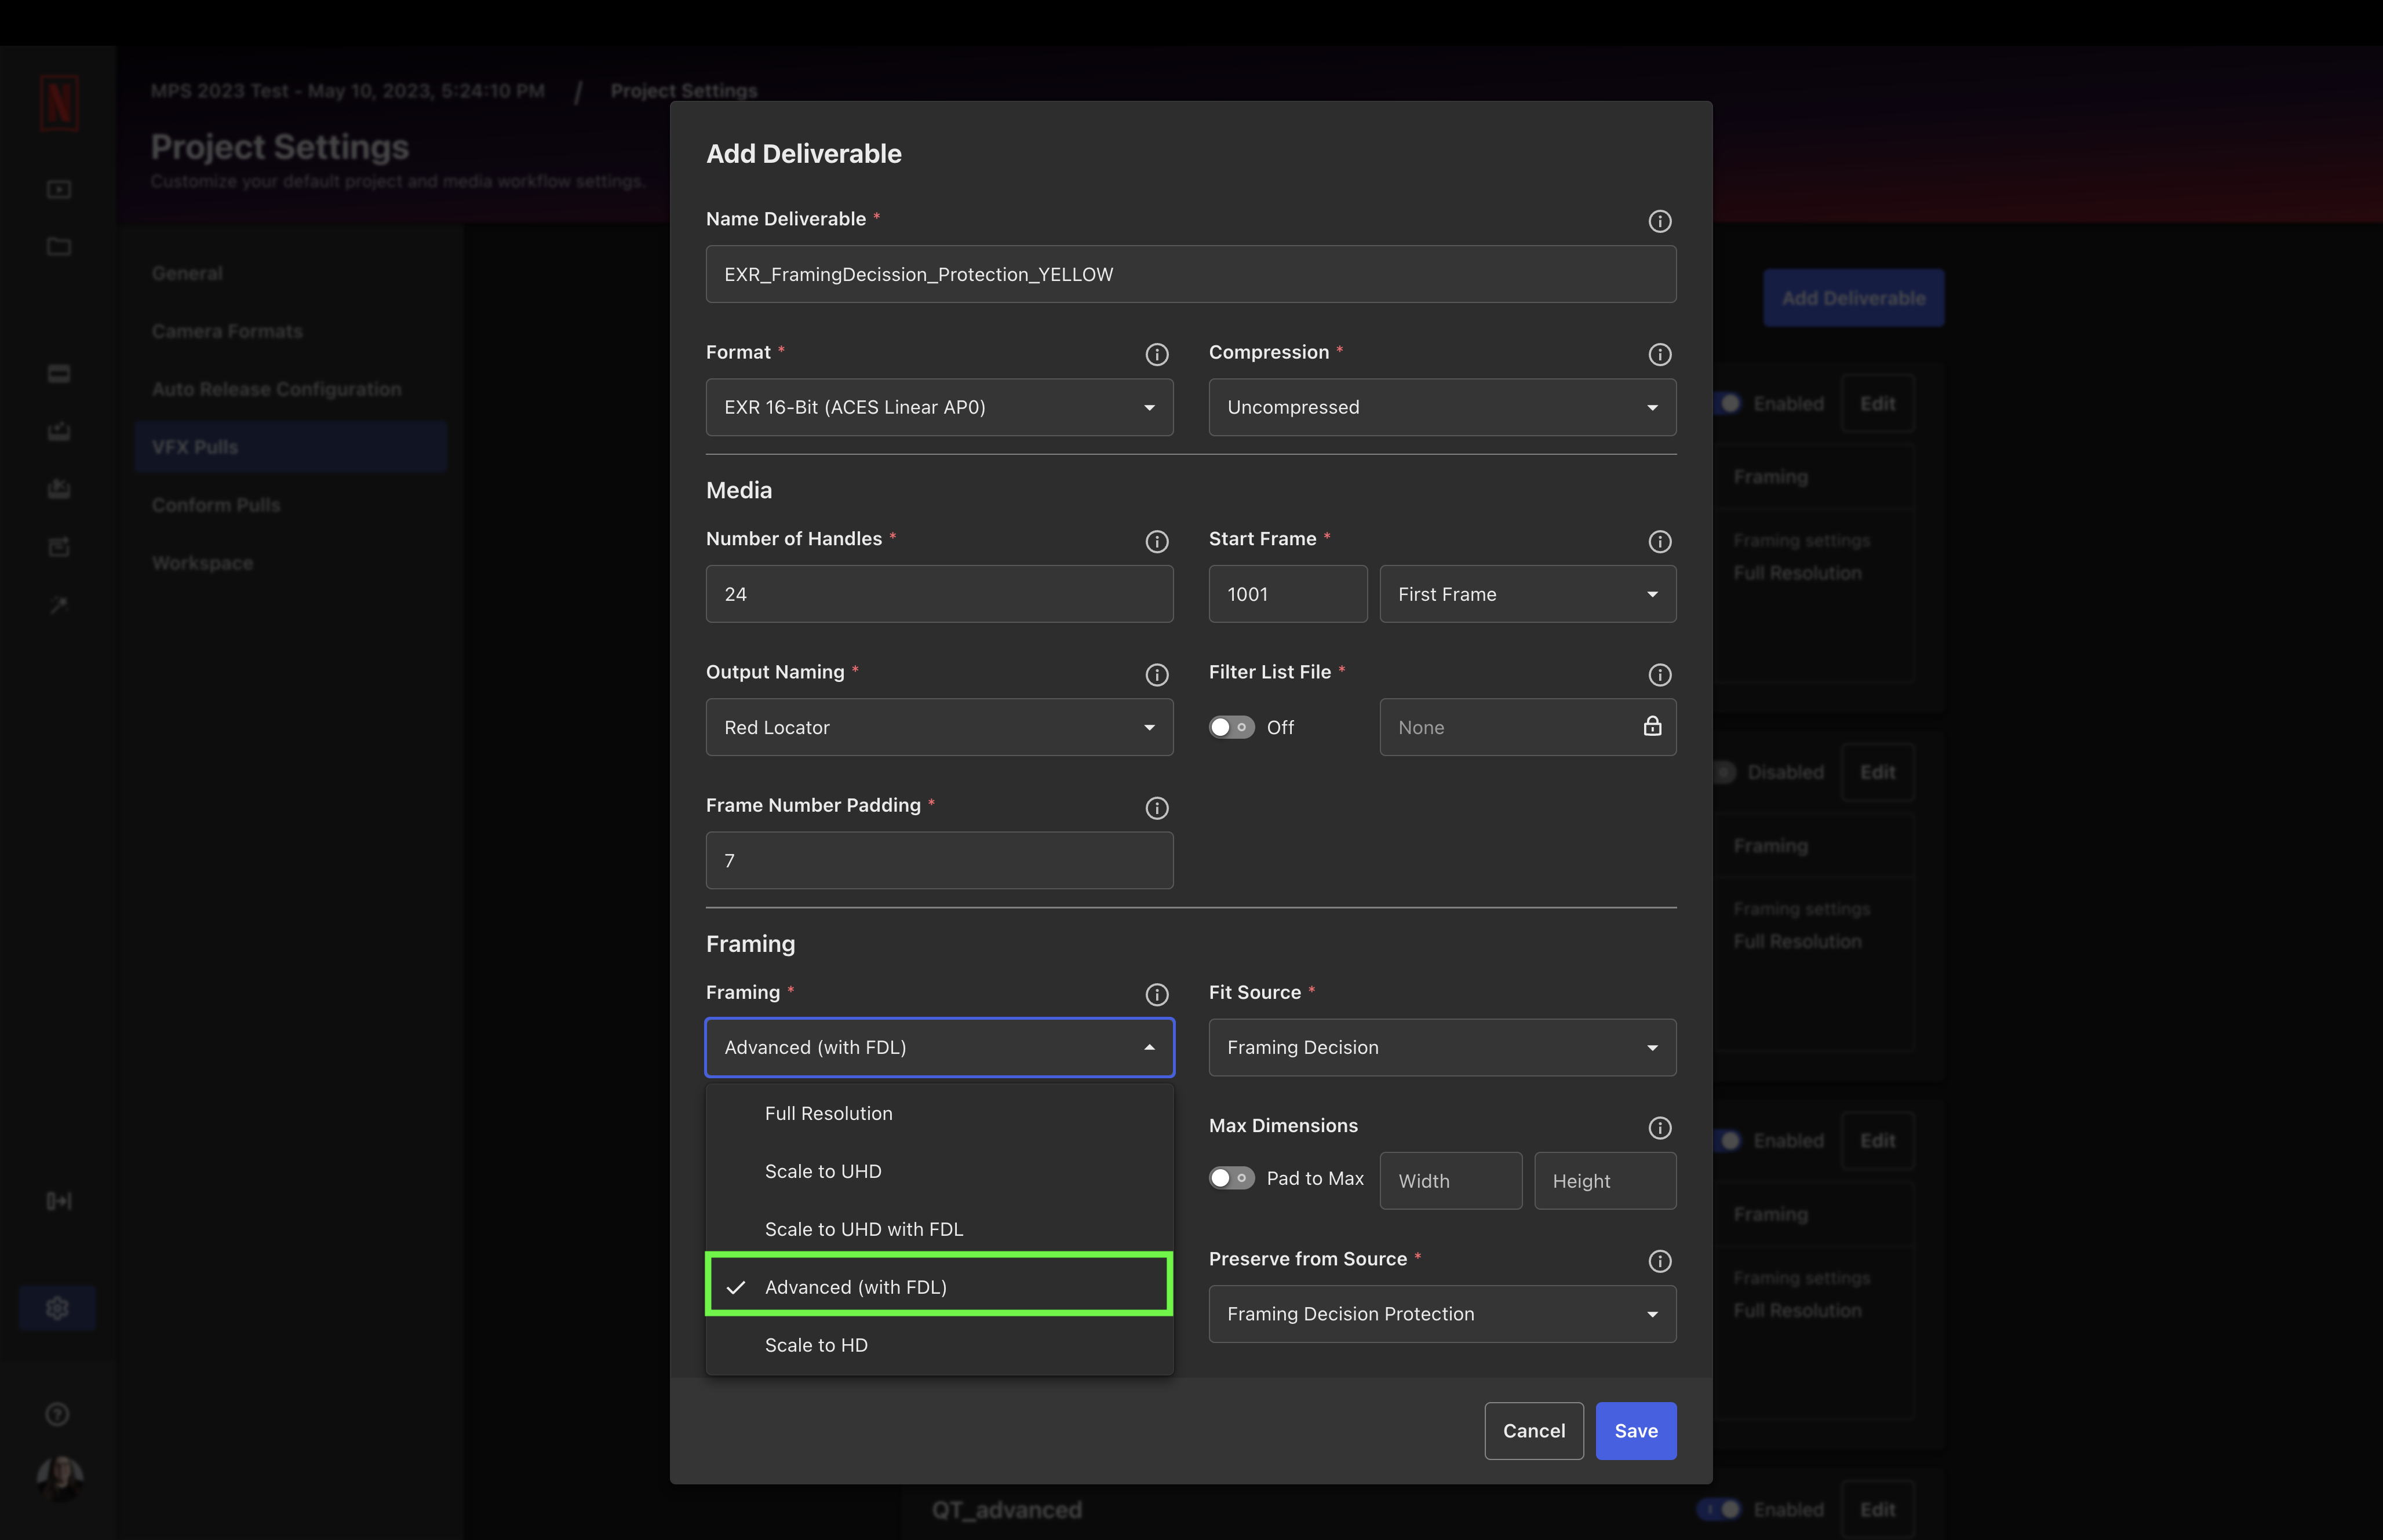Toggle Enabled switch on QT_advanced row
Viewport: 2383px width, 1540px height.
(1720, 1509)
